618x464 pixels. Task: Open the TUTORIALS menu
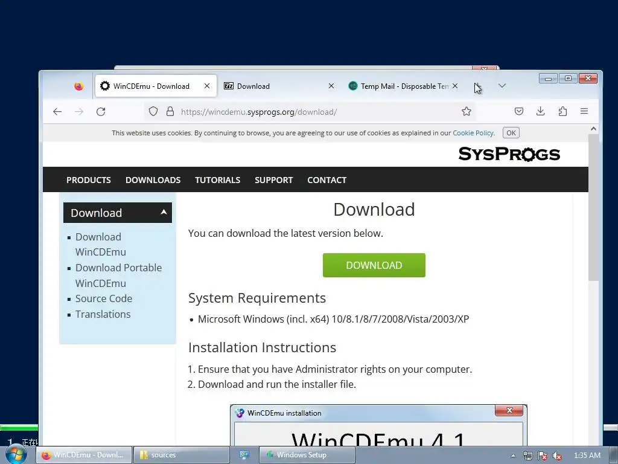point(217,180)
